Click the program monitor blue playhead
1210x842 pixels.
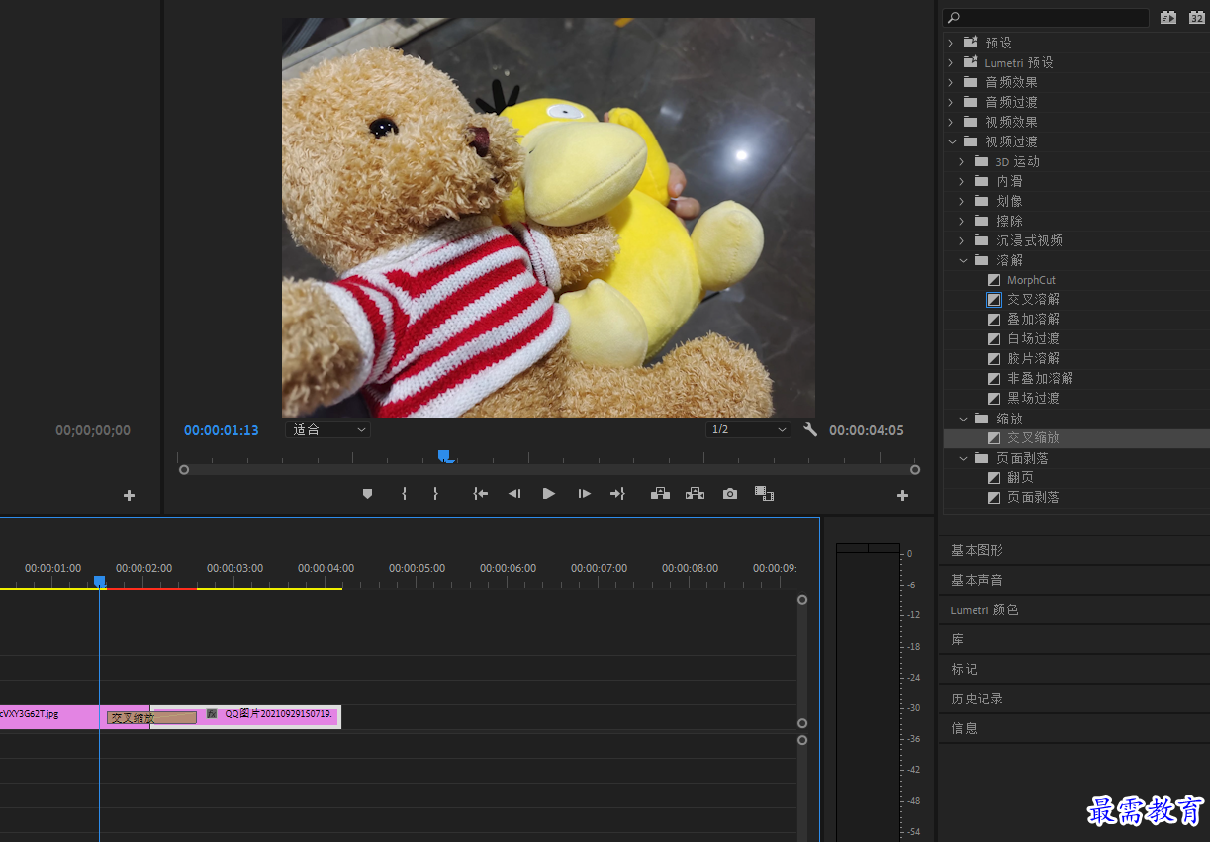click(444, 456)
